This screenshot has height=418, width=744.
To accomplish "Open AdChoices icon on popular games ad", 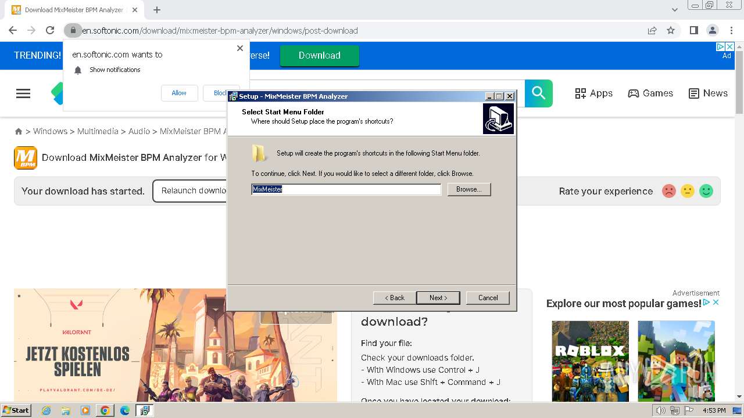I will tap(707, 302).
